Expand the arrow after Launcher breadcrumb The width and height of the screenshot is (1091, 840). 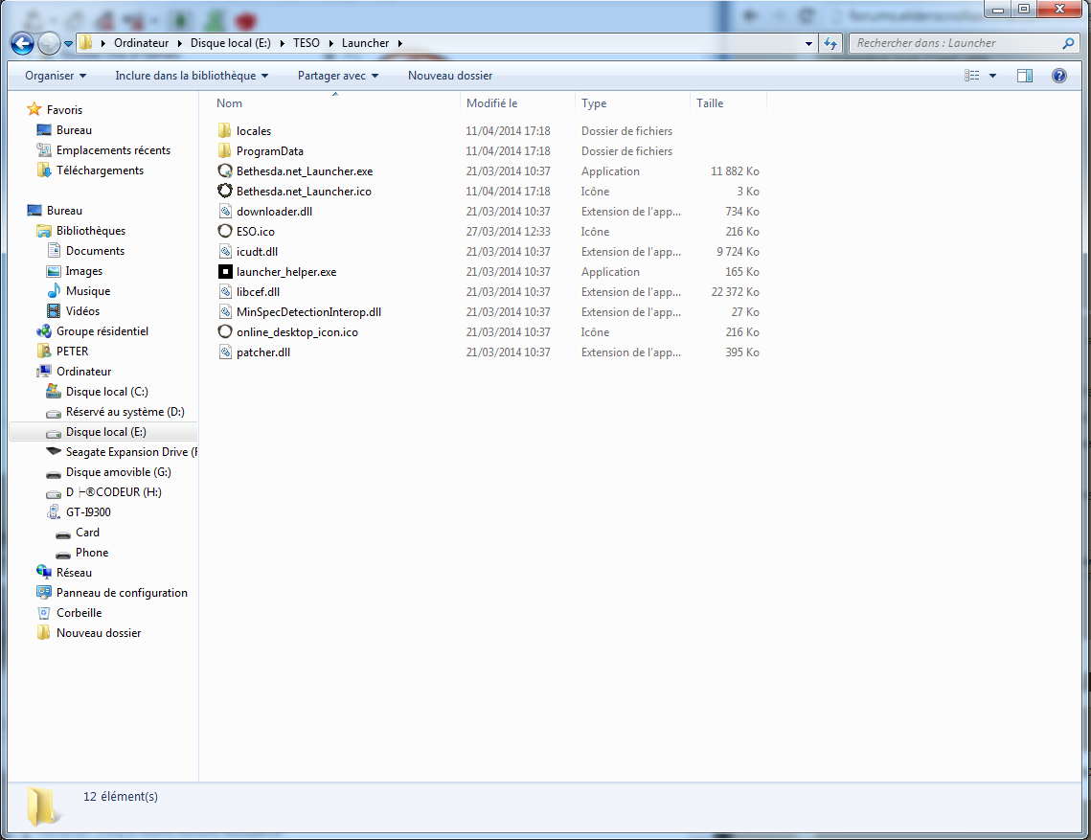click(x=400, y=43)
